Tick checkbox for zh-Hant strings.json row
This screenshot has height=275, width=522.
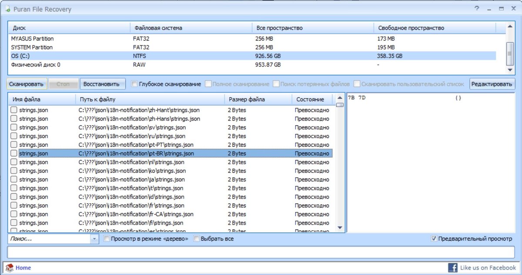[x=14, y=110]
